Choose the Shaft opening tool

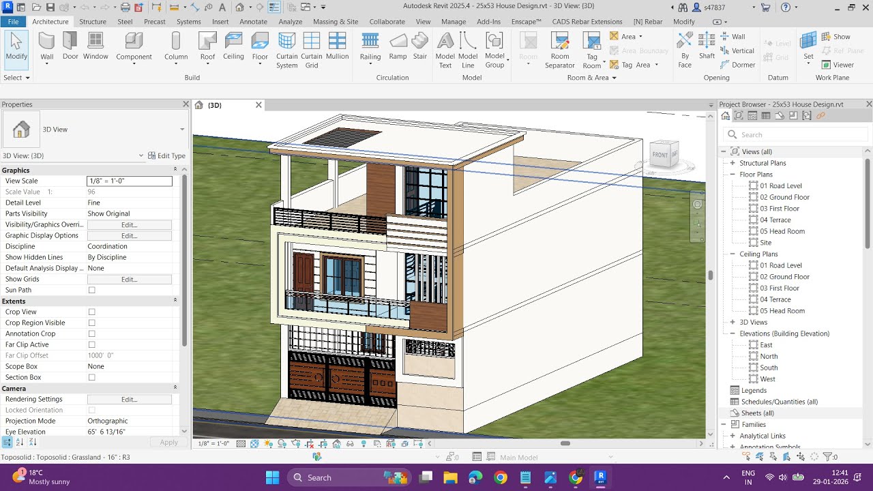pyautogui.click(x=707, y=46)
